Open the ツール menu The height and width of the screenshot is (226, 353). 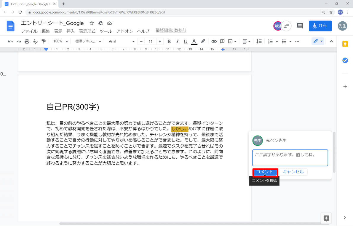pyautogui.click(x=106, y=31)
